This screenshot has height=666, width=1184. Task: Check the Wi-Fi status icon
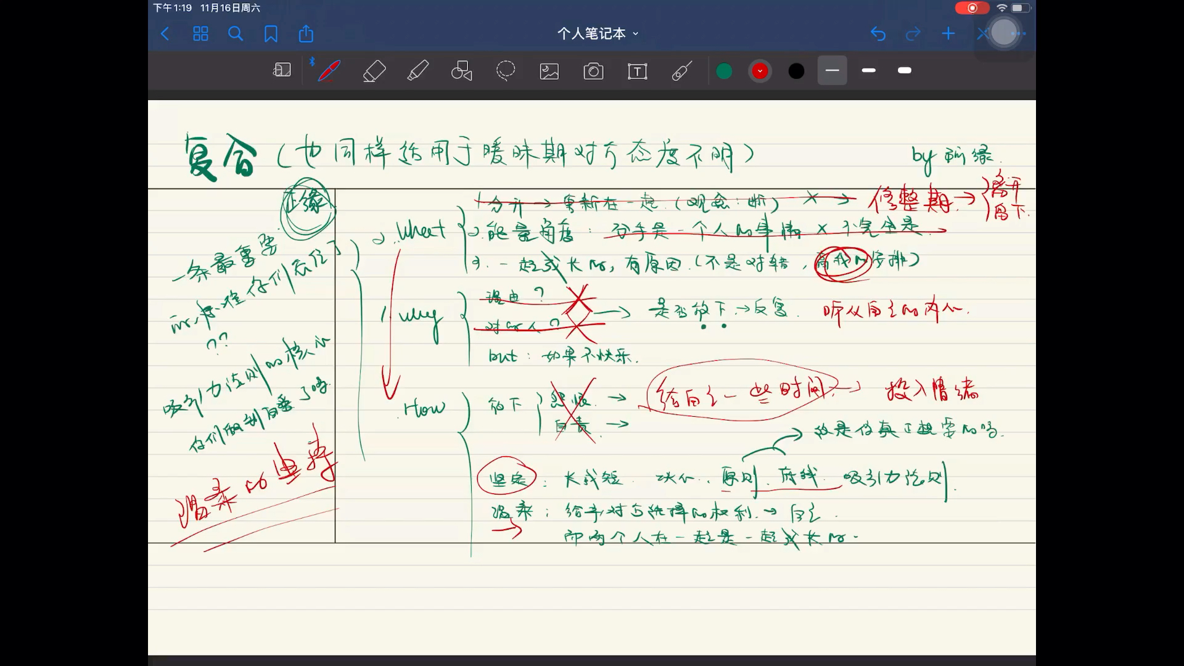coord(1002,8)
